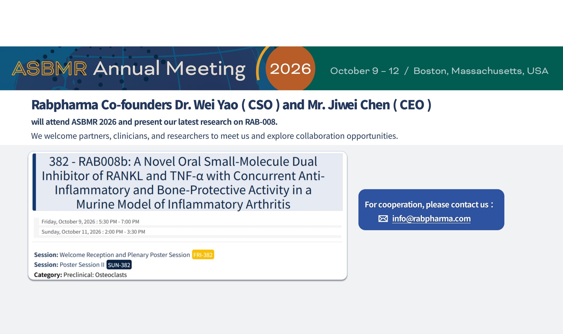Click the yellow FRI-382 badge
Viewport: 563px width, 334px height.
(x=203, y=255)
